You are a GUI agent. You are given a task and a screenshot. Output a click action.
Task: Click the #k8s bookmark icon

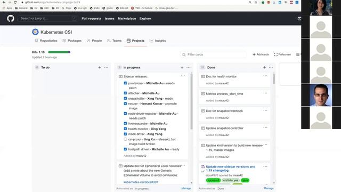pos(91,8)
